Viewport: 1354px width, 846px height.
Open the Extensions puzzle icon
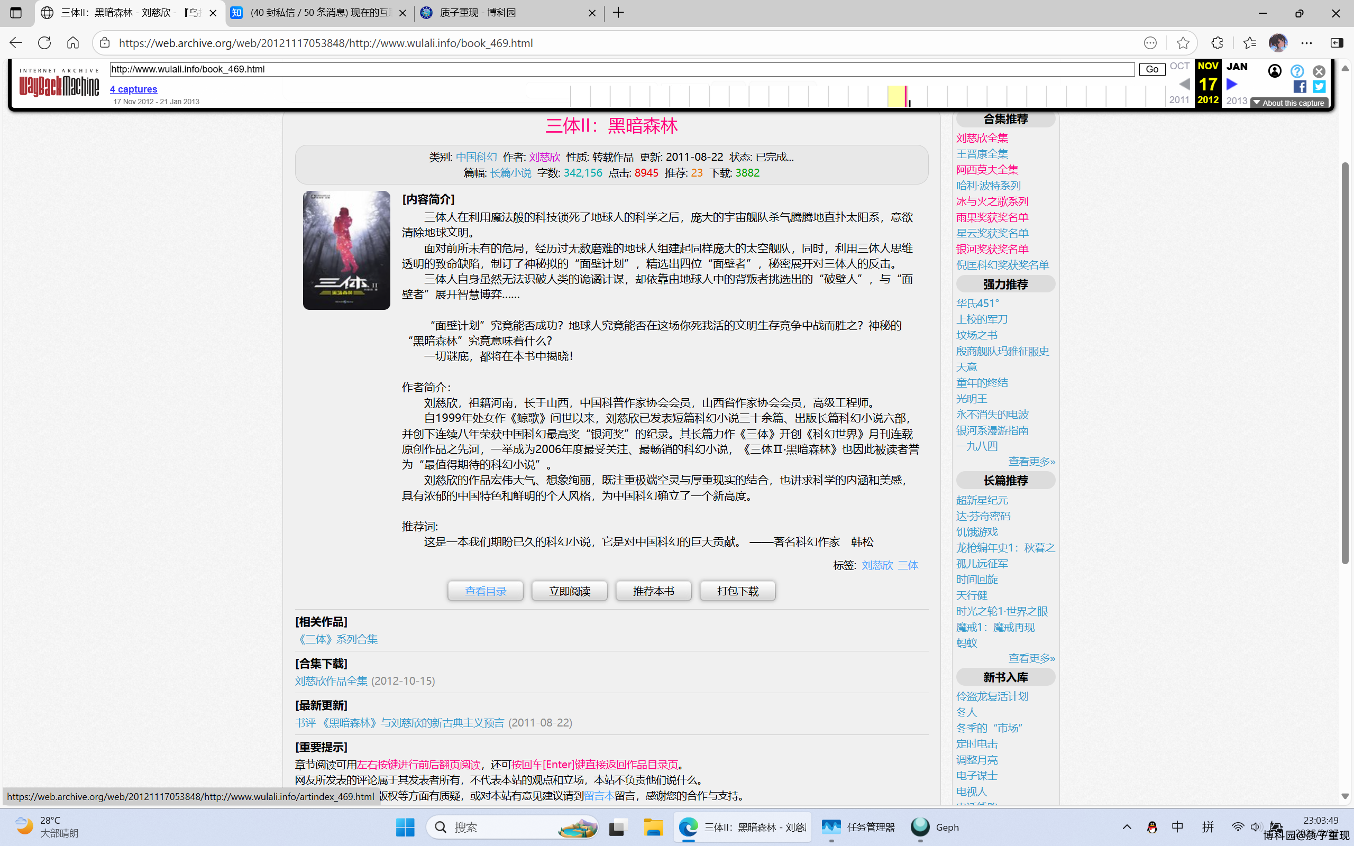pos(1217,42)
